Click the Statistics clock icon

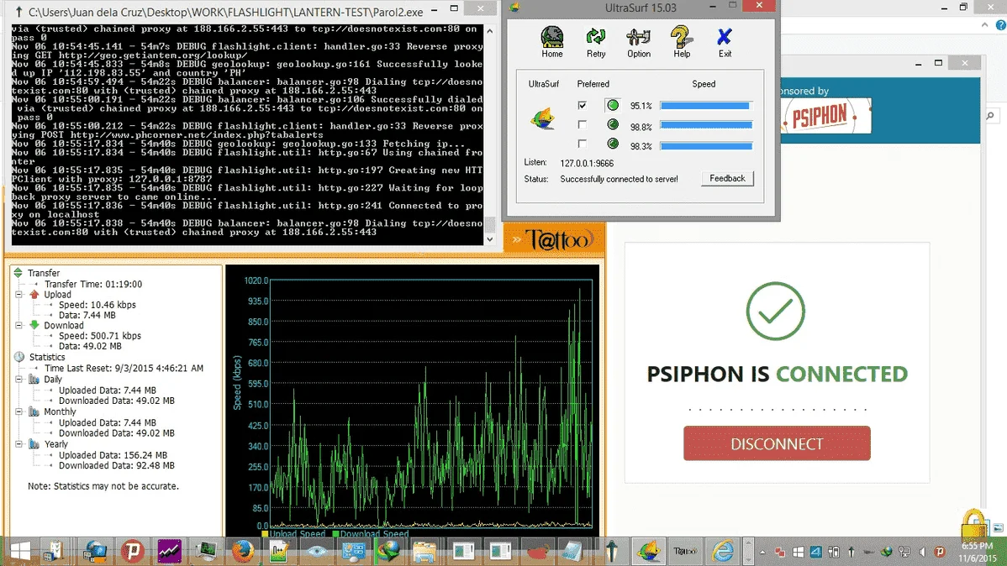pyautogui.click(x=19, y=357)
